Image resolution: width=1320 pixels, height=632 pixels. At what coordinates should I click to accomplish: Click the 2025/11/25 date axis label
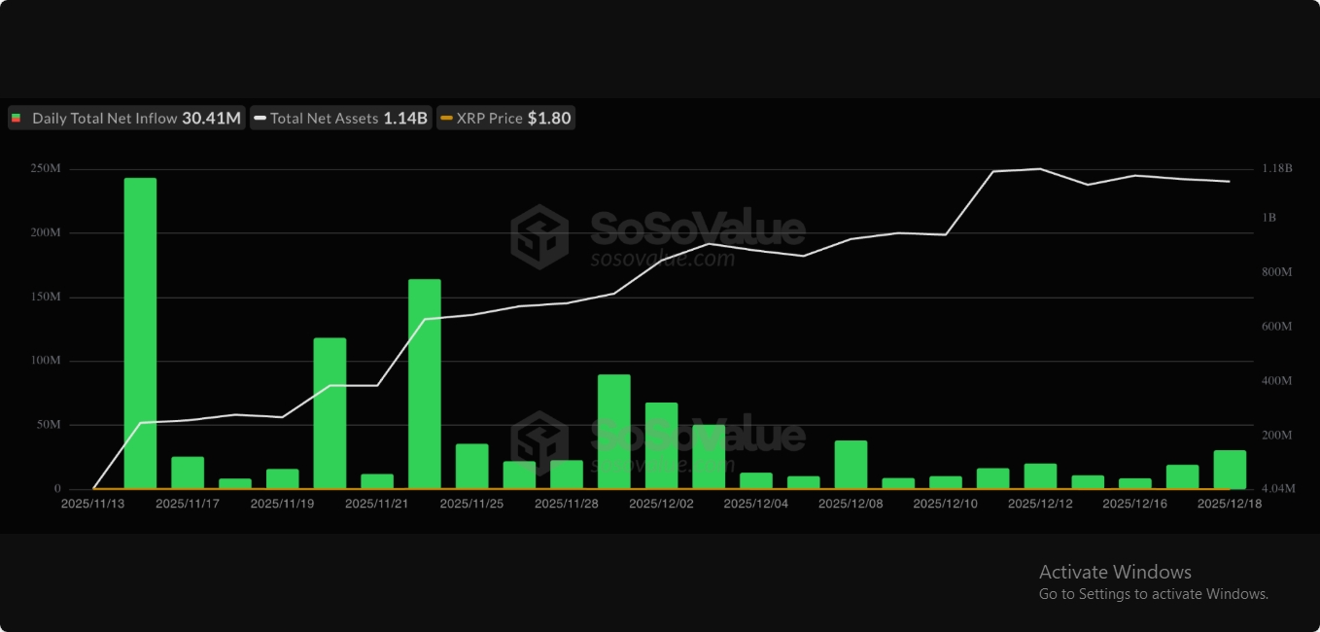471,504
